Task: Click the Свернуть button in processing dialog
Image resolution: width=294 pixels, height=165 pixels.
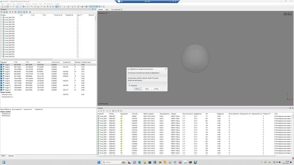Action: (137, 89)
